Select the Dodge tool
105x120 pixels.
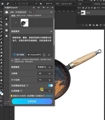(x=1, y=63)
